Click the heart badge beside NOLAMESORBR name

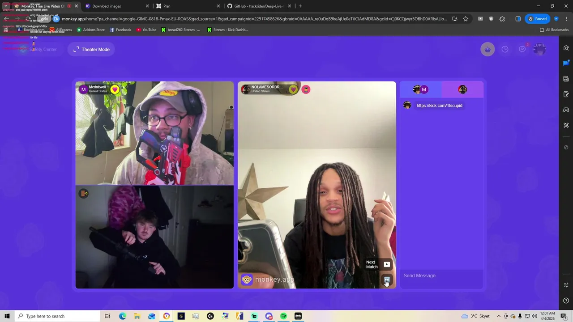pyautogui.click(x=293, y=89)
